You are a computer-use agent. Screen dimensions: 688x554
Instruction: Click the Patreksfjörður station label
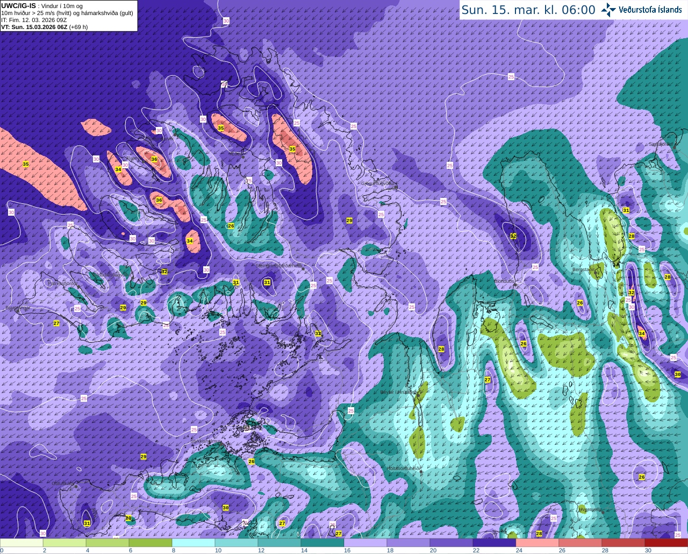coord(63,283)
